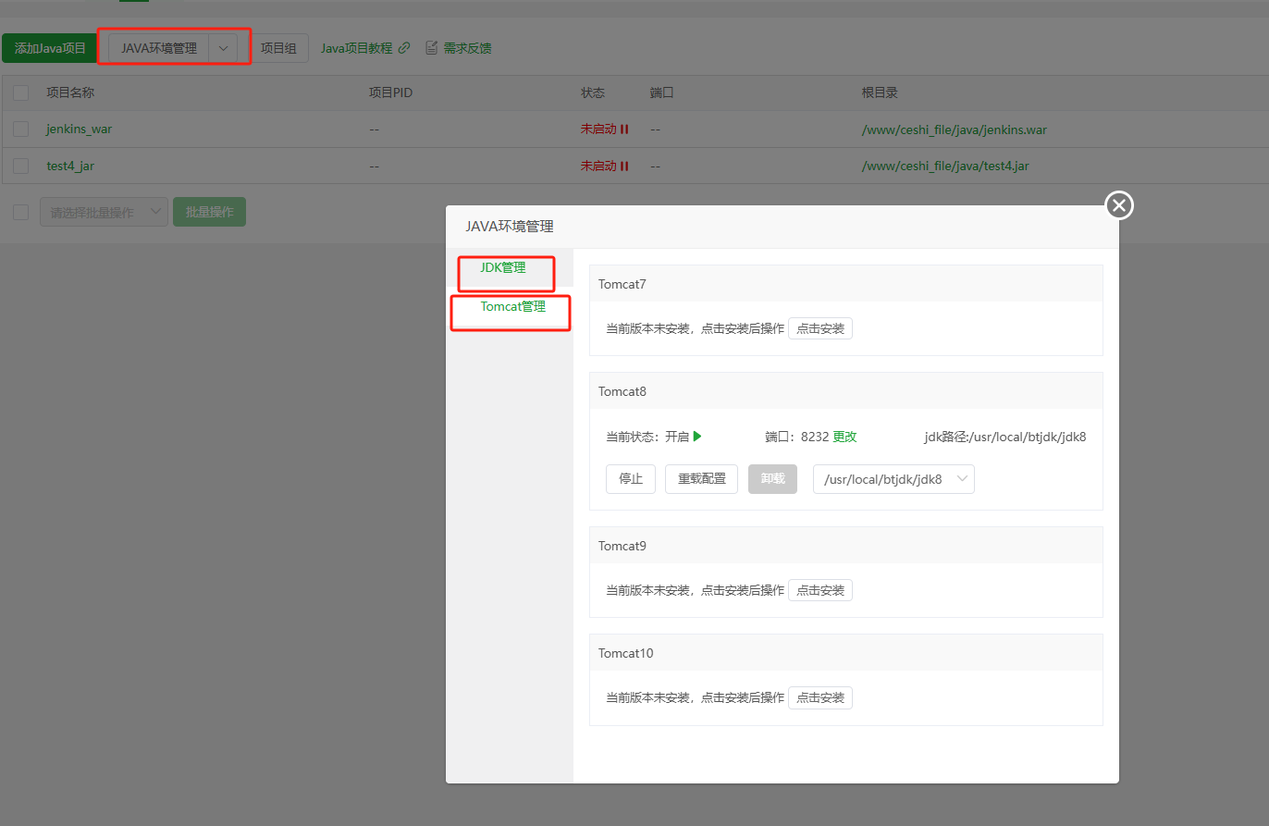
Task: Check the test4_jar row checkbox
Action: coord(21,166)
